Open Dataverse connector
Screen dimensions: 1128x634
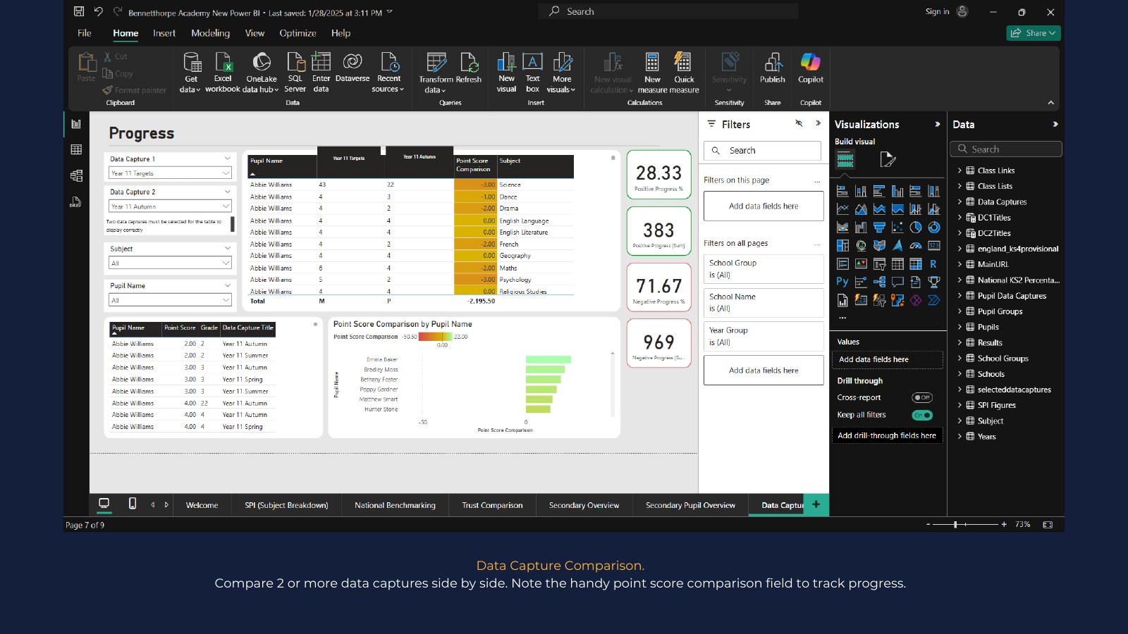click(x=352, y=68)
